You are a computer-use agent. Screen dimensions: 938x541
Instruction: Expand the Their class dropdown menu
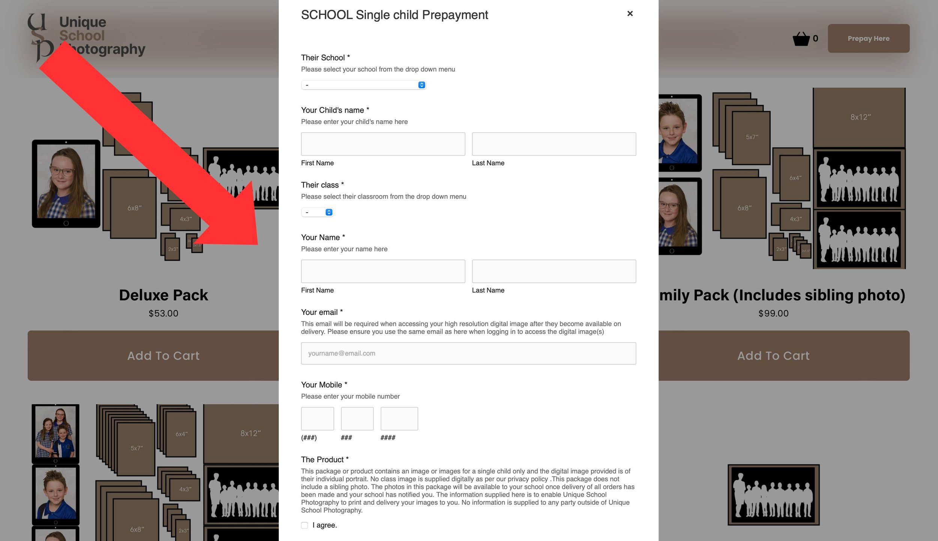click(x=317, y=212)
